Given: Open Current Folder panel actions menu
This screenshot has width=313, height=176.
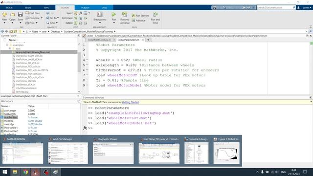Looking at the screenshot, I should click(79, 36).
